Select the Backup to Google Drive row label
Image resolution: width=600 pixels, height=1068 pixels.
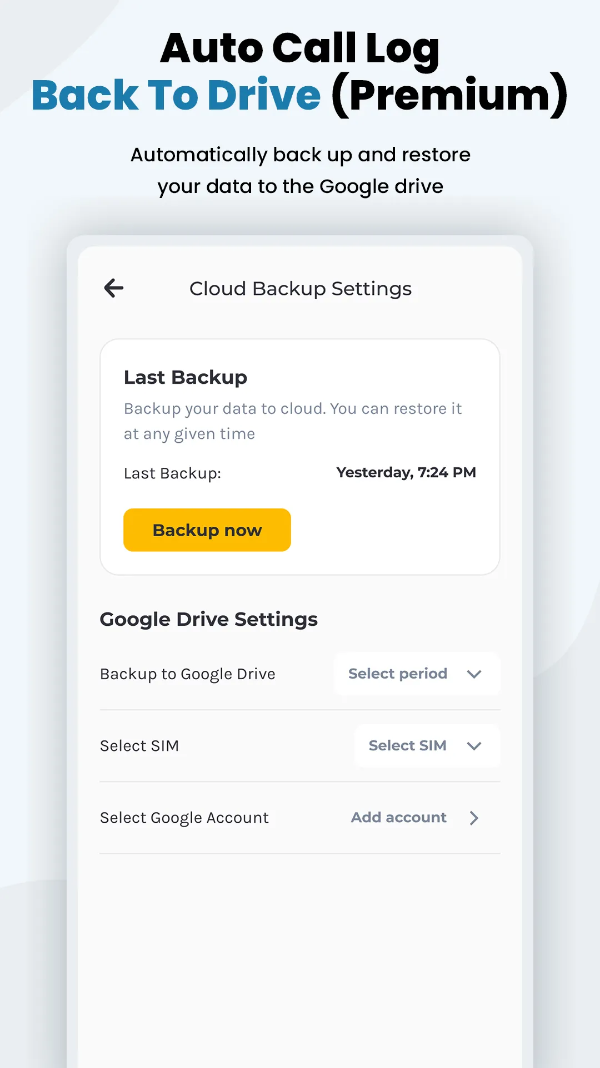coord(188,674)
